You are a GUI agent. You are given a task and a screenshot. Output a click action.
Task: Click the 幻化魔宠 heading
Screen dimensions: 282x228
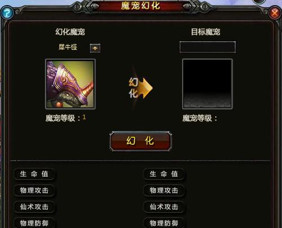pos(70,32)
